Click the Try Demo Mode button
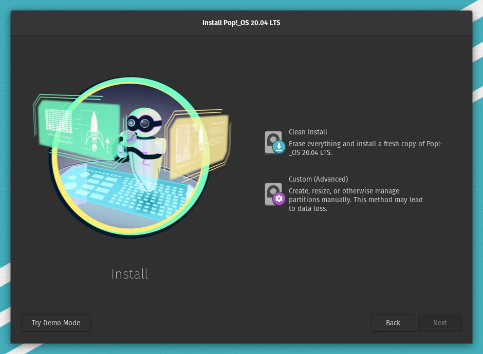This screenshot has height=354, width=483. pos(56,323)
